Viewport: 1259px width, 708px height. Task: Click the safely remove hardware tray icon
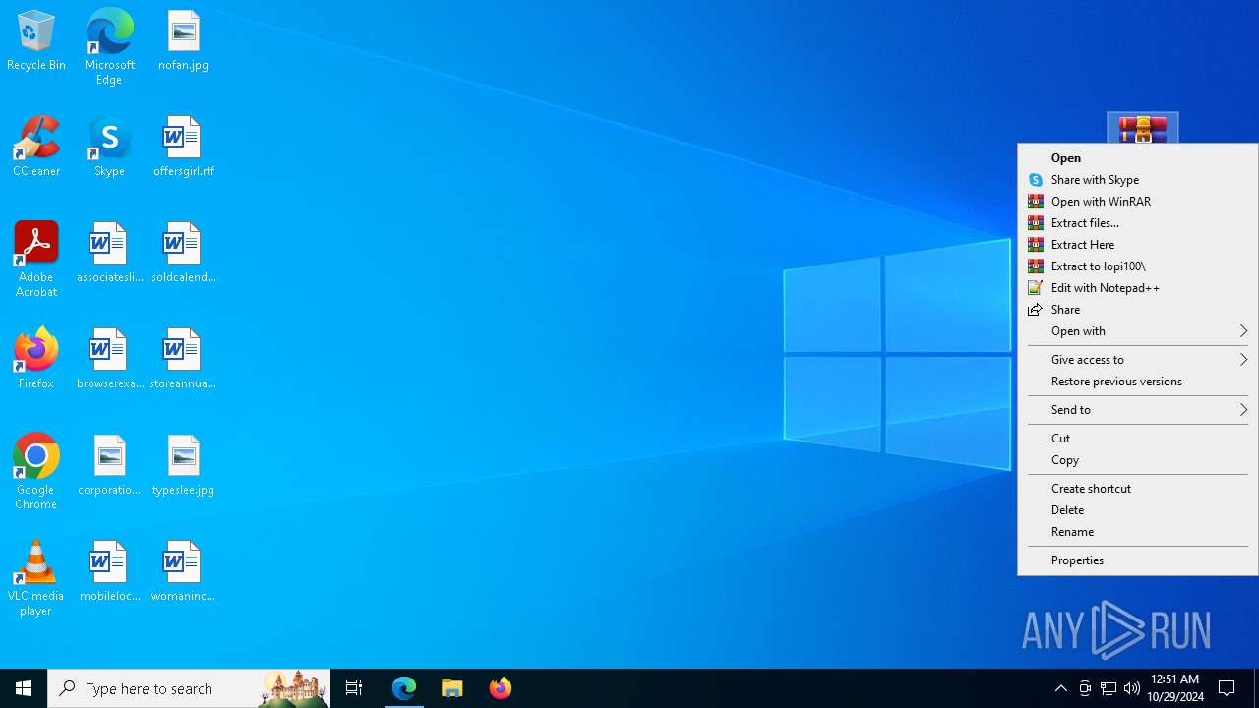[1085, 688]
